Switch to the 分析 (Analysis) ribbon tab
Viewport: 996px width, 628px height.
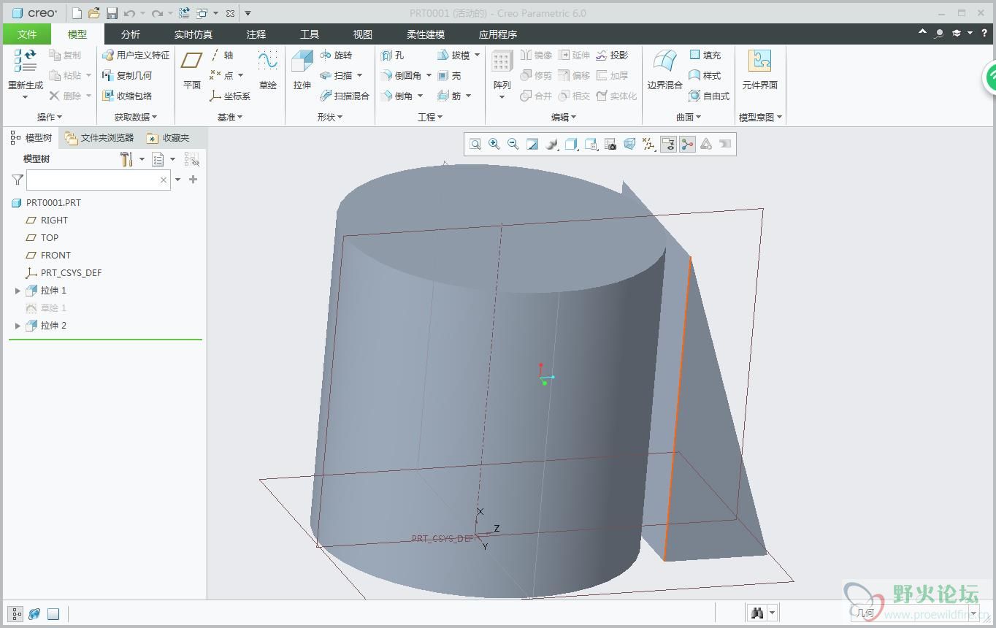click(x=131, y=34)
